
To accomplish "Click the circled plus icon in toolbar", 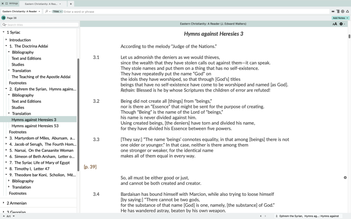I will [342, 11].
